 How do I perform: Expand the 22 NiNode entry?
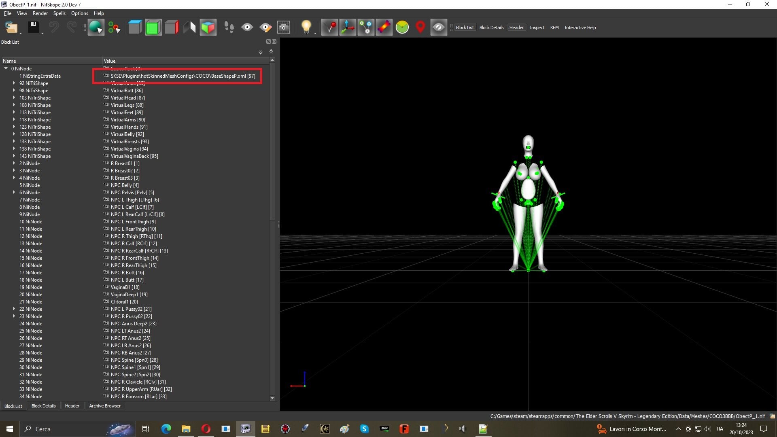(14, 309)
